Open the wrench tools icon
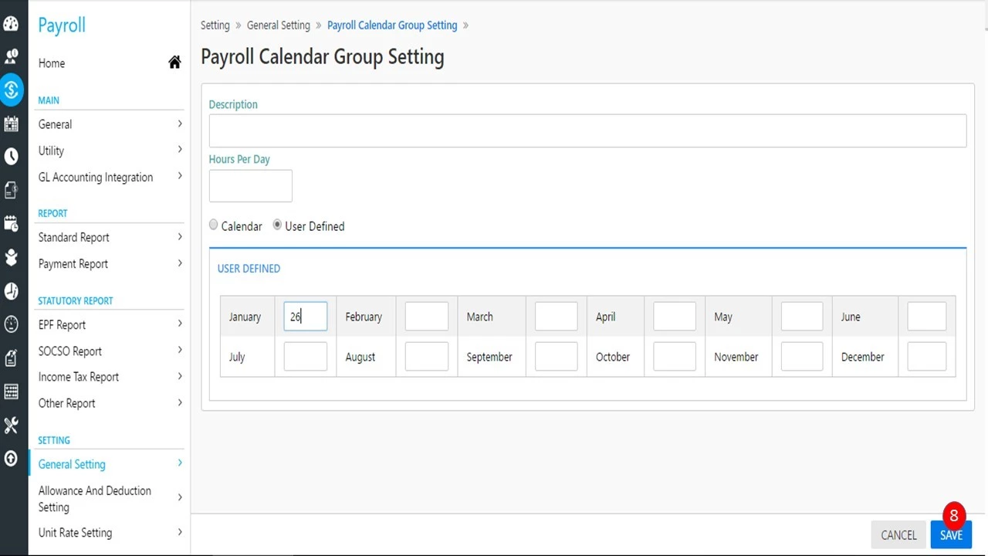This screenshot has width=988, height=556. (x=12, y=425)
